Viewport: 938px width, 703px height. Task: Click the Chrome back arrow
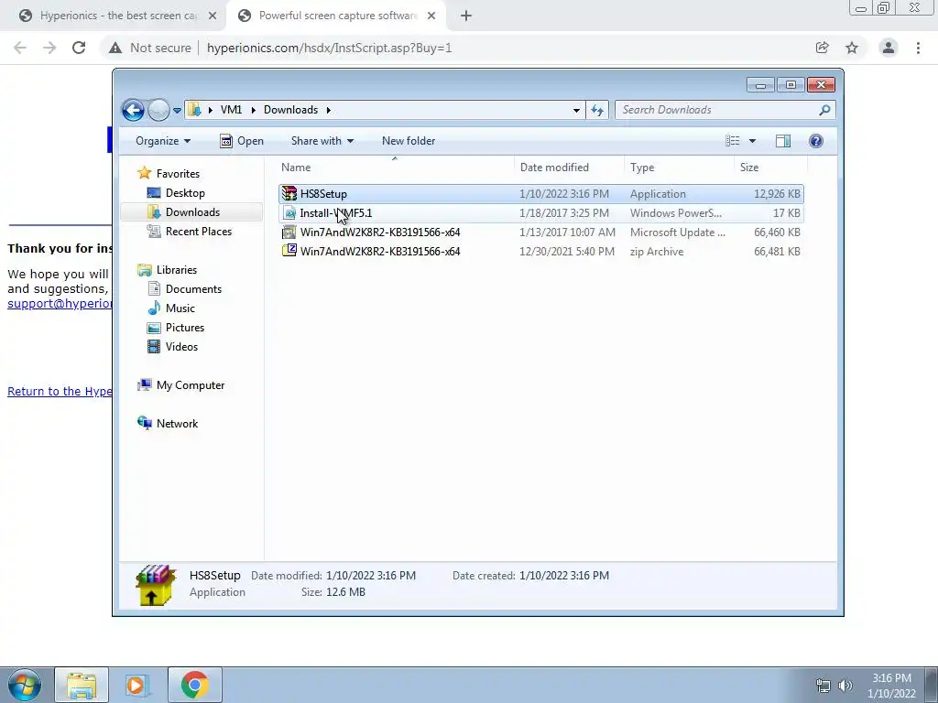[x=20, y=48]
